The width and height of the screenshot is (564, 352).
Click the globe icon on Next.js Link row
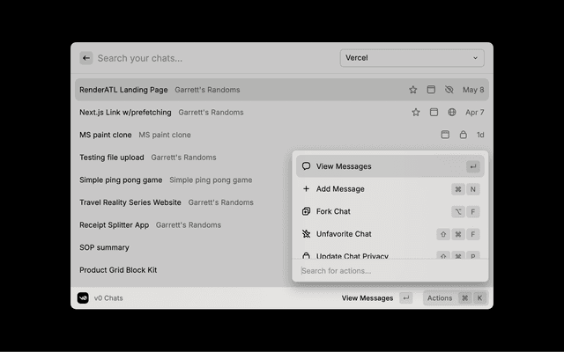(x=452, y=113)
